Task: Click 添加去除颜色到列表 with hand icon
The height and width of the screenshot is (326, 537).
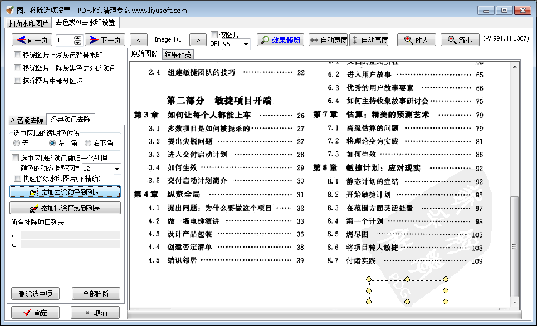Action: coord(65,192)
